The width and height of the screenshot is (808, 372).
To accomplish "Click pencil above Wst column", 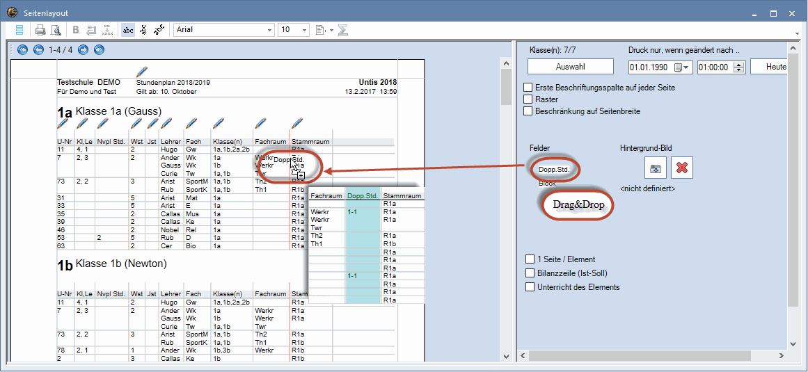I will click(136, 124).
